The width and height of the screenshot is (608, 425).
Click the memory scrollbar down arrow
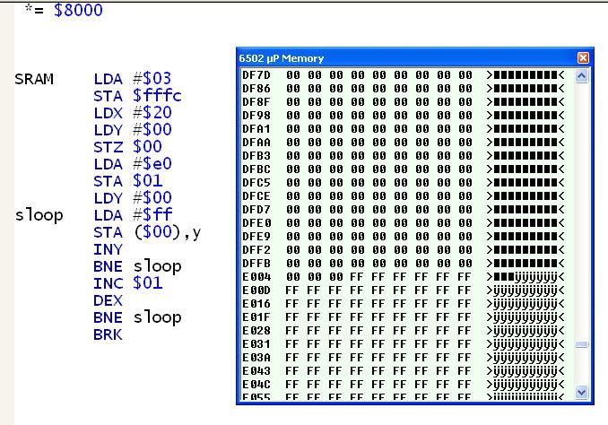pos(581,392)
